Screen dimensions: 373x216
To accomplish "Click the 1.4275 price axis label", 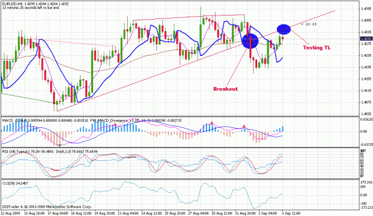I will 366,44.
